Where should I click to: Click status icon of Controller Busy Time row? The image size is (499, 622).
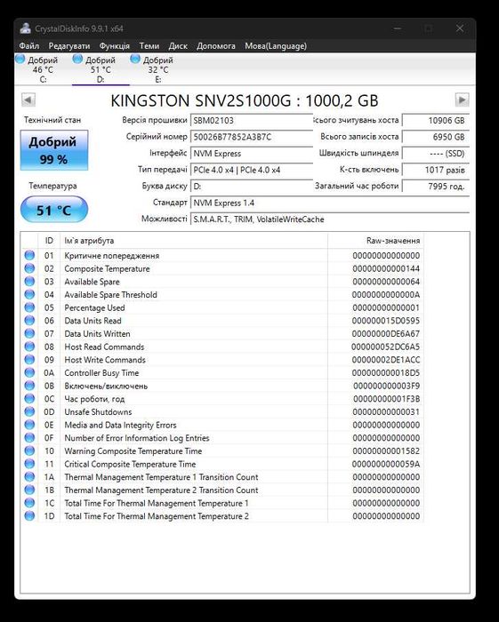29,372
